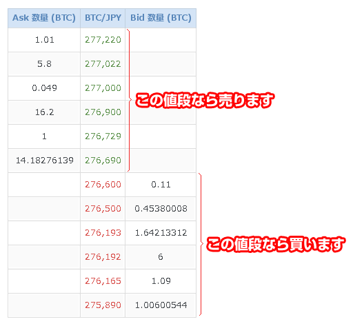Click the 'BTC/JPY' column header
Viewport: 353px width, 326px height.
(x=103, y=18)
